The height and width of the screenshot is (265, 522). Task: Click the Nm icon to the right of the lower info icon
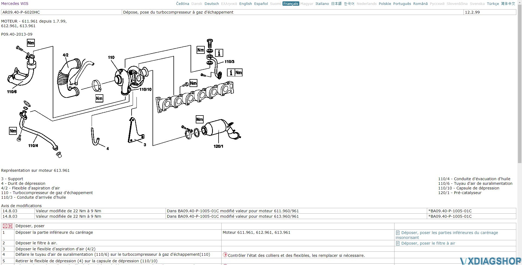click(x=239, y=73)
